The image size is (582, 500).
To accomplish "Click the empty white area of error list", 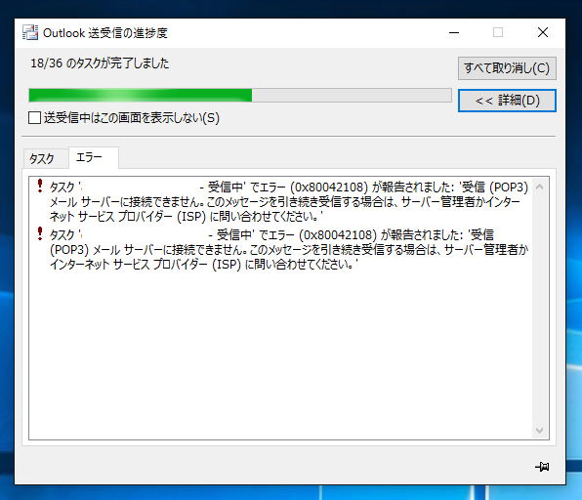I will point(280,354).
